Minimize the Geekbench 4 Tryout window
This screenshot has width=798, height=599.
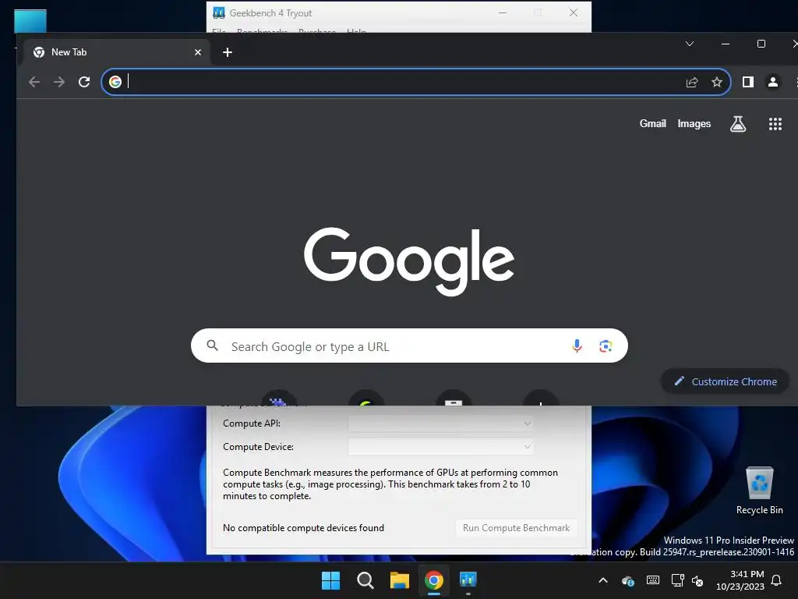(503, 12)
